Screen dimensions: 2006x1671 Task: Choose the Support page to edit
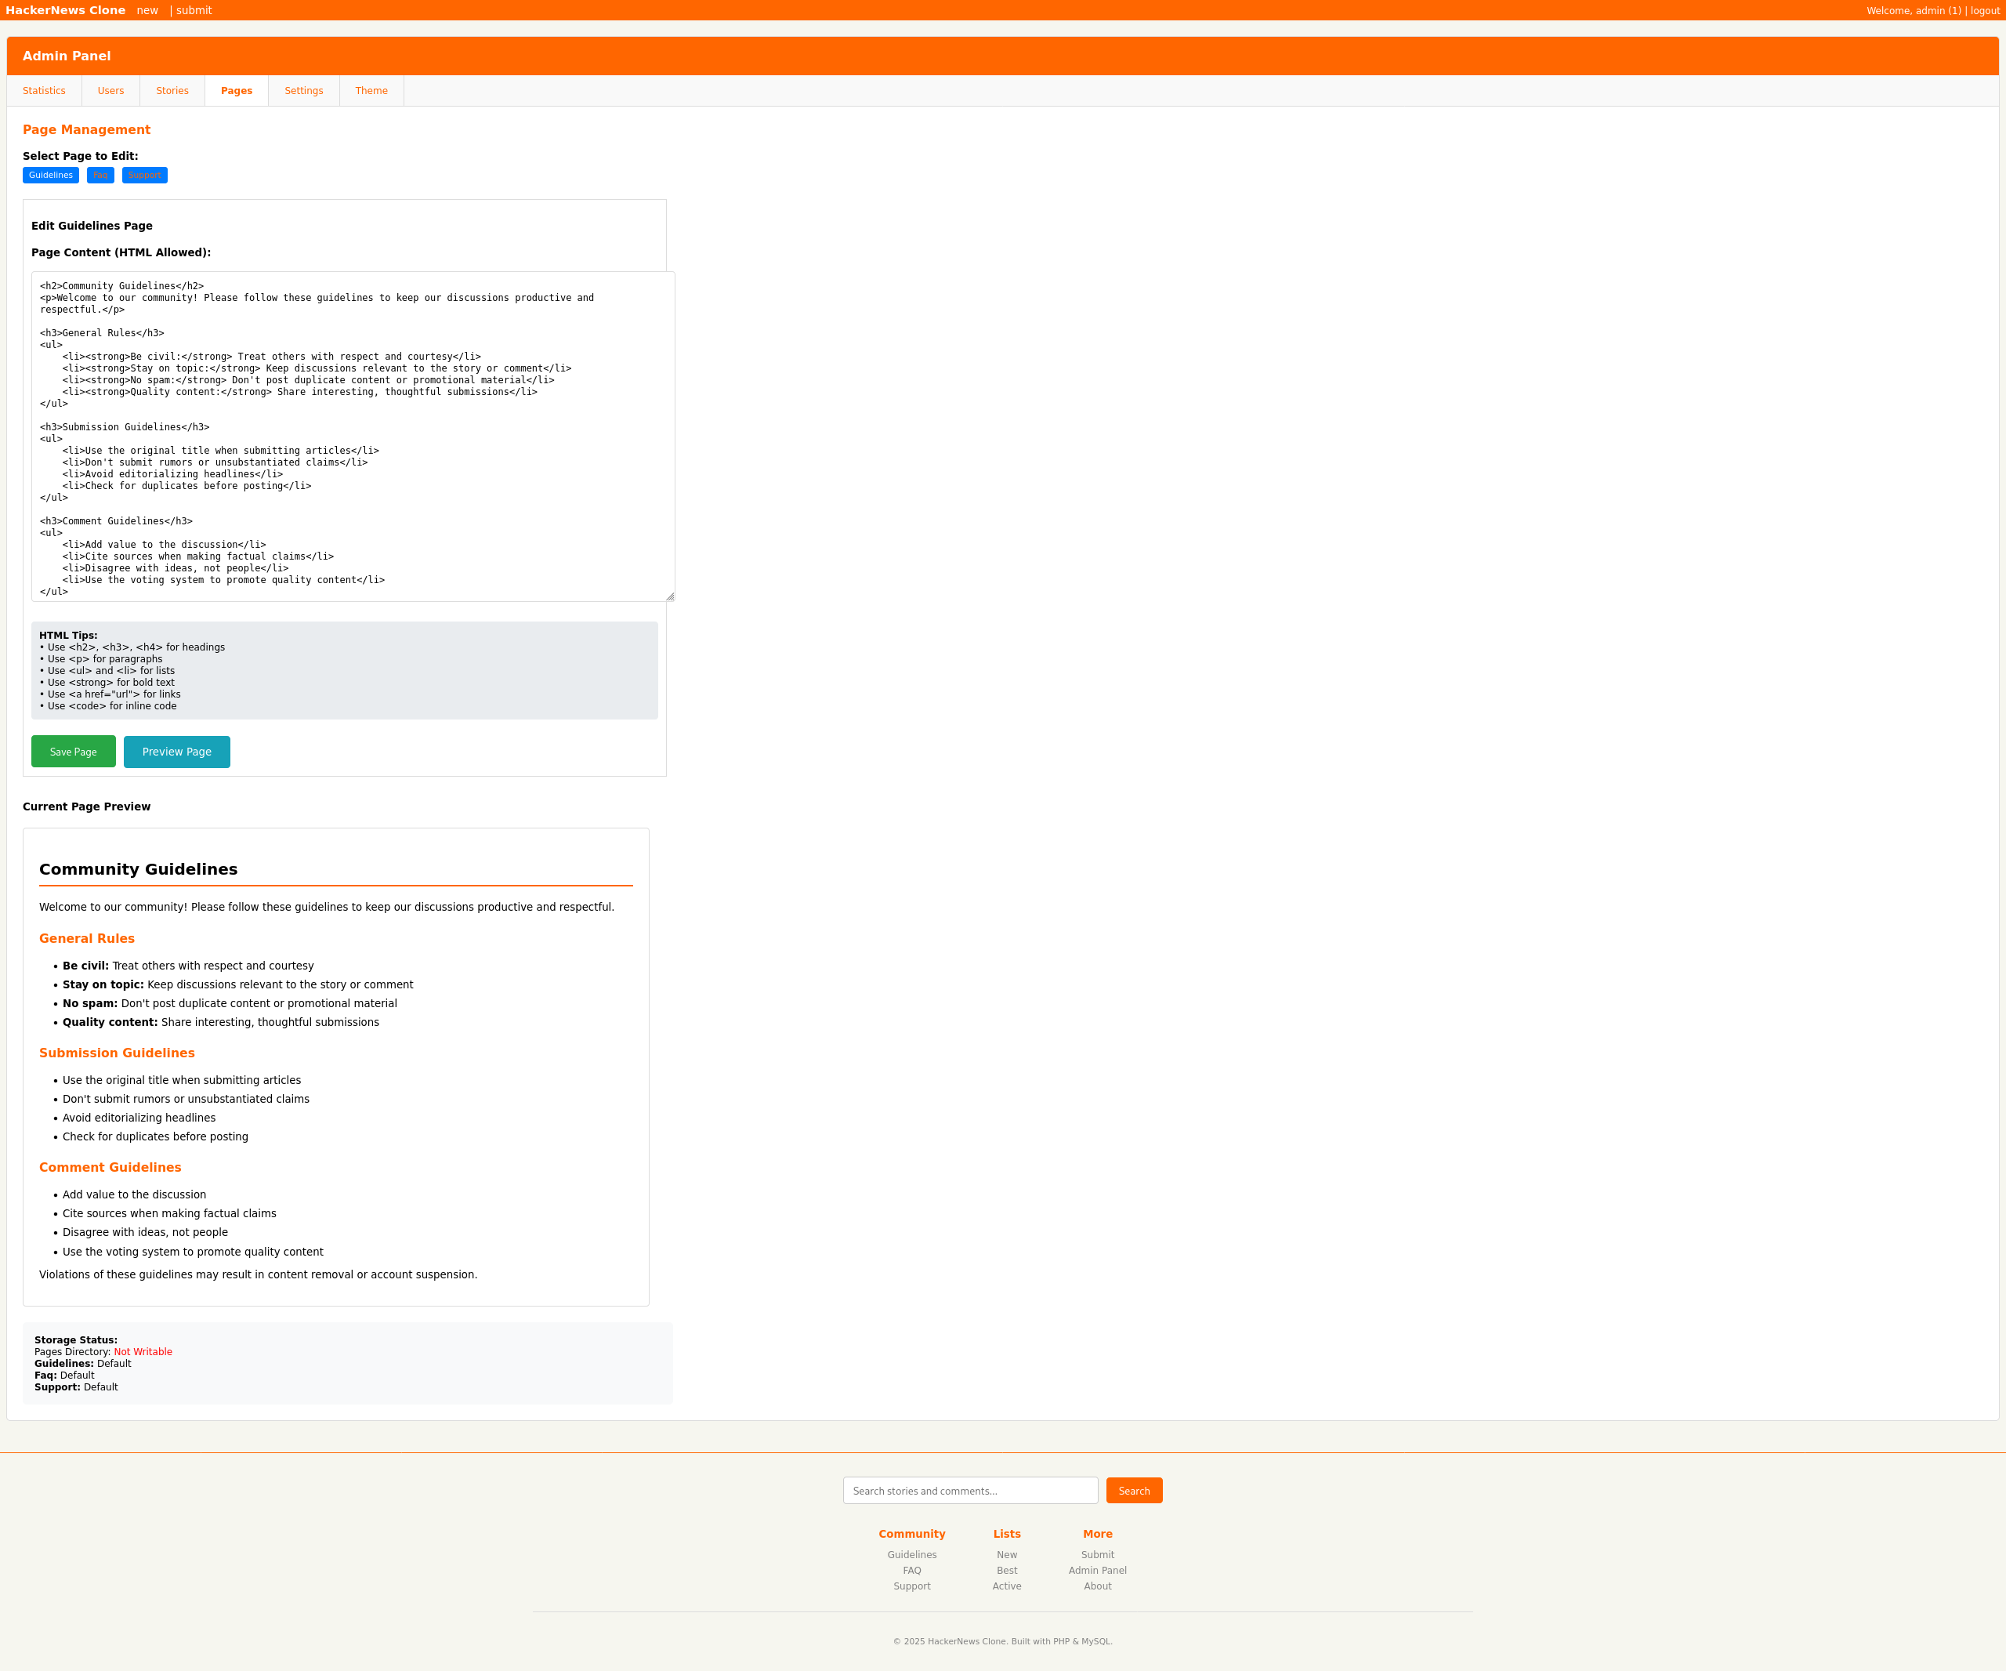click(144, 175)
